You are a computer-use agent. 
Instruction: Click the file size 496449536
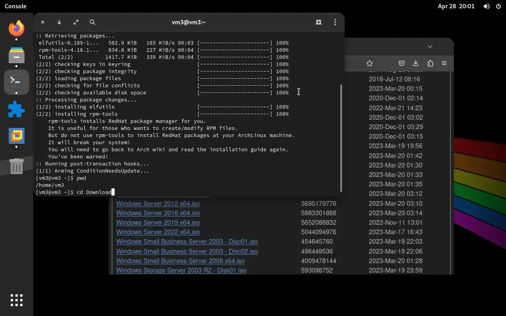[x=317, y=251]
